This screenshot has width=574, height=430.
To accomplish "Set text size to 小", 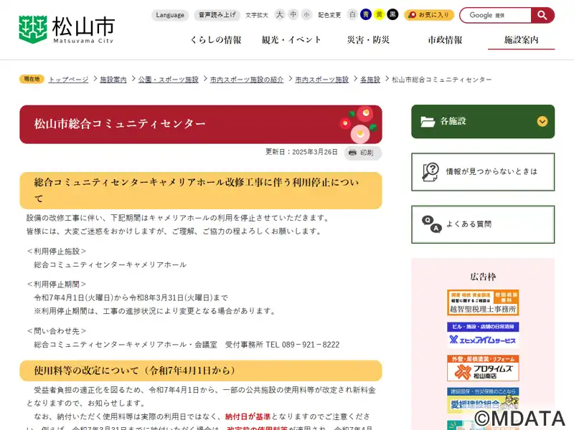I will click(x=306, y=14).
